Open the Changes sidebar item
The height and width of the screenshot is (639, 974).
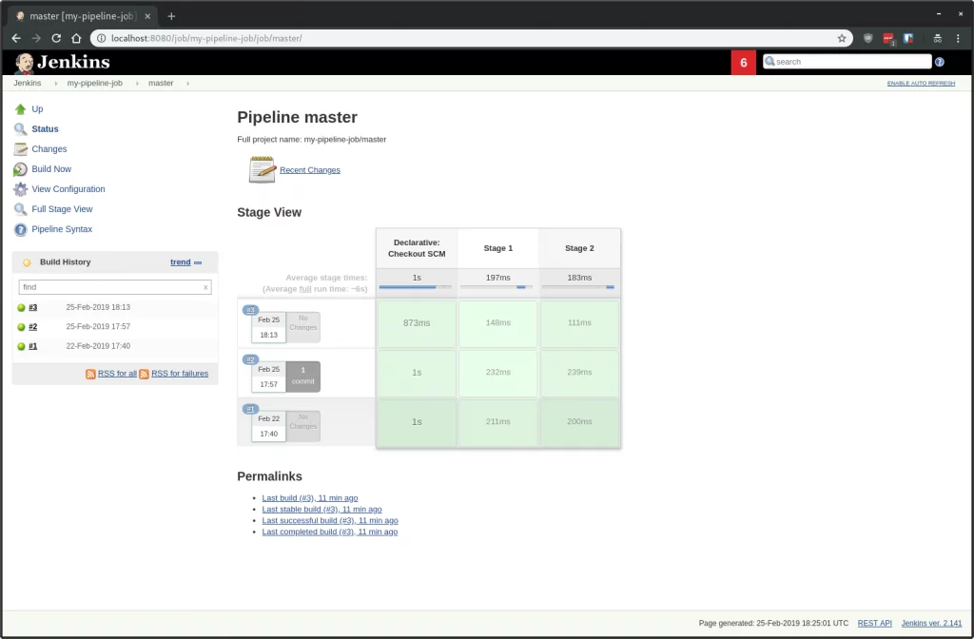[x=49, y=148]
